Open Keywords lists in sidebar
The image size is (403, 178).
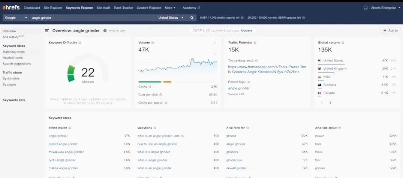pyautogui.click(x=14, y=100)
